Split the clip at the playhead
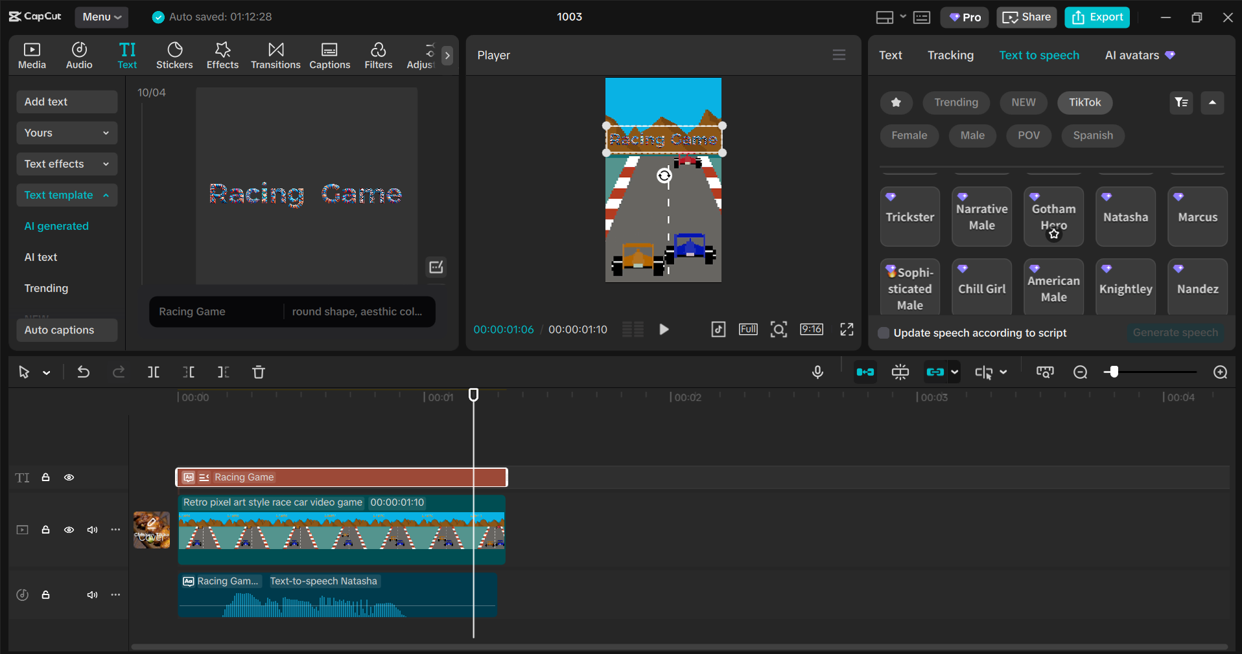 (154, 372)
